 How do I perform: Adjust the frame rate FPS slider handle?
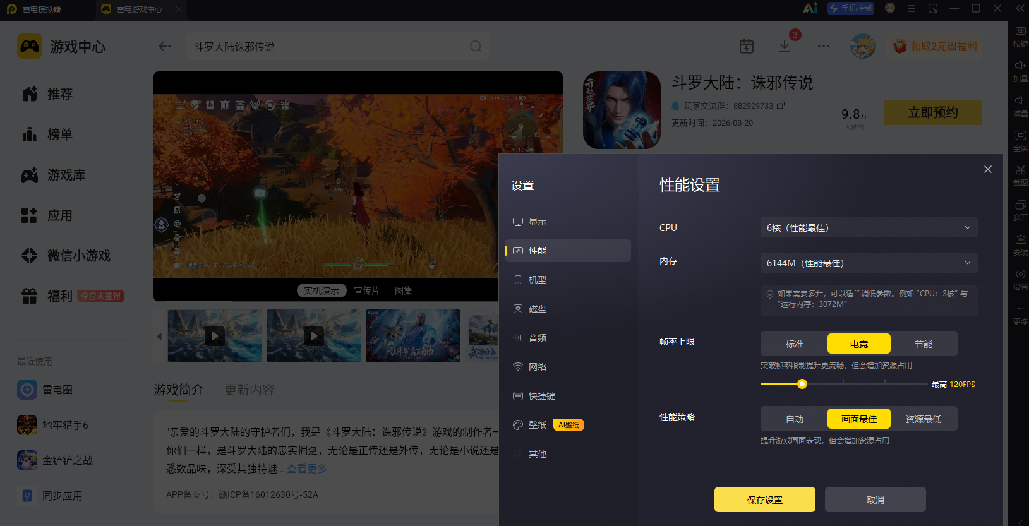pos(802,384)
